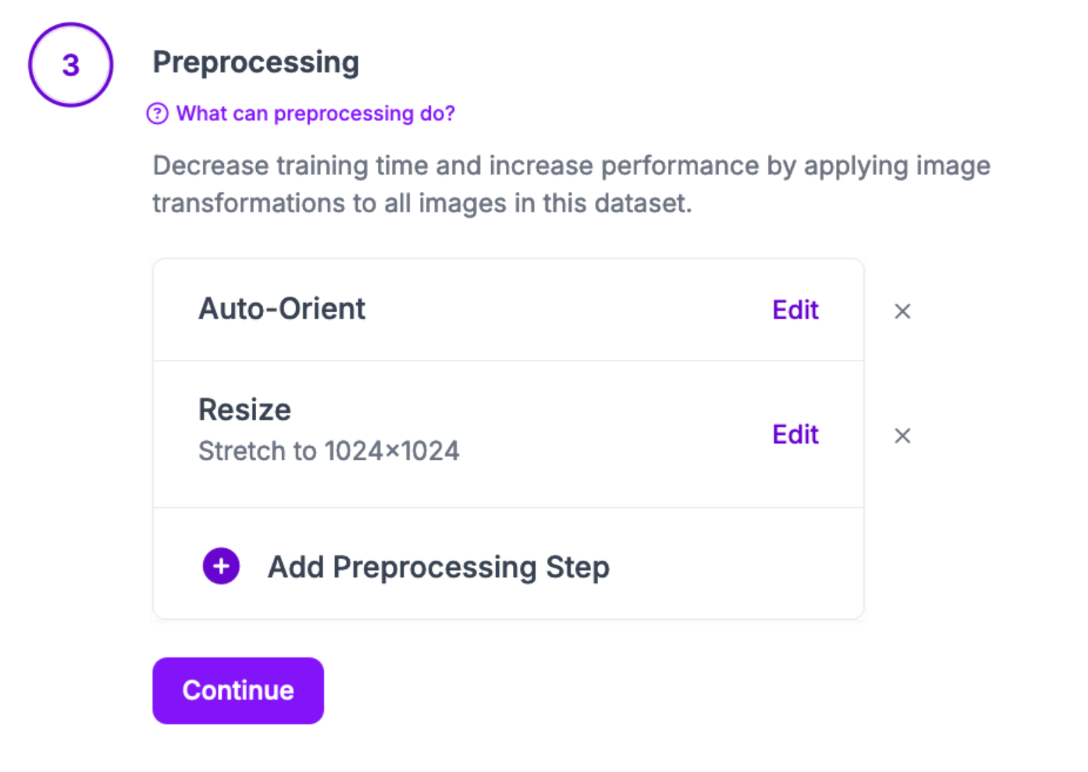1088x772 pixels.
Task: Click the help question mark icon
Action: (x=157, y=113)
